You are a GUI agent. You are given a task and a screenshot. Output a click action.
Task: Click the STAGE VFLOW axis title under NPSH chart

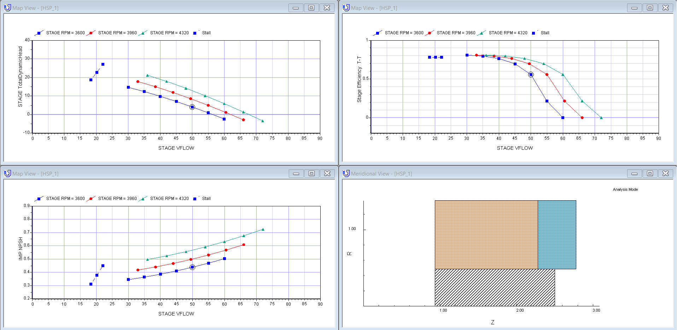click(x=176, y=314)
